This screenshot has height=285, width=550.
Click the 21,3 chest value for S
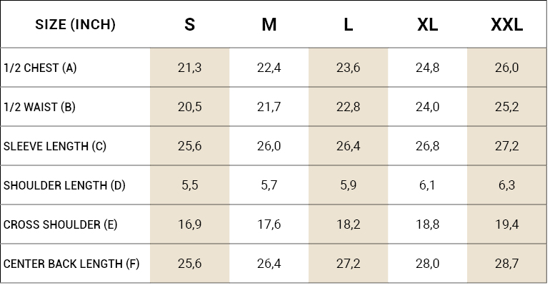(189, 68)
